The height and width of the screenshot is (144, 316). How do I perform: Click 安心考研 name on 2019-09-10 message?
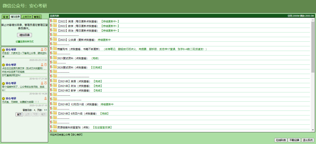11,83
